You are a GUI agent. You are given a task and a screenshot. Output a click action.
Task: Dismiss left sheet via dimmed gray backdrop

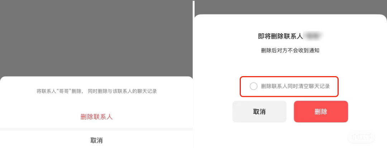pos(96,38)
